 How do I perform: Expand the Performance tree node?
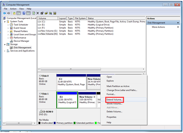(8, 38)
